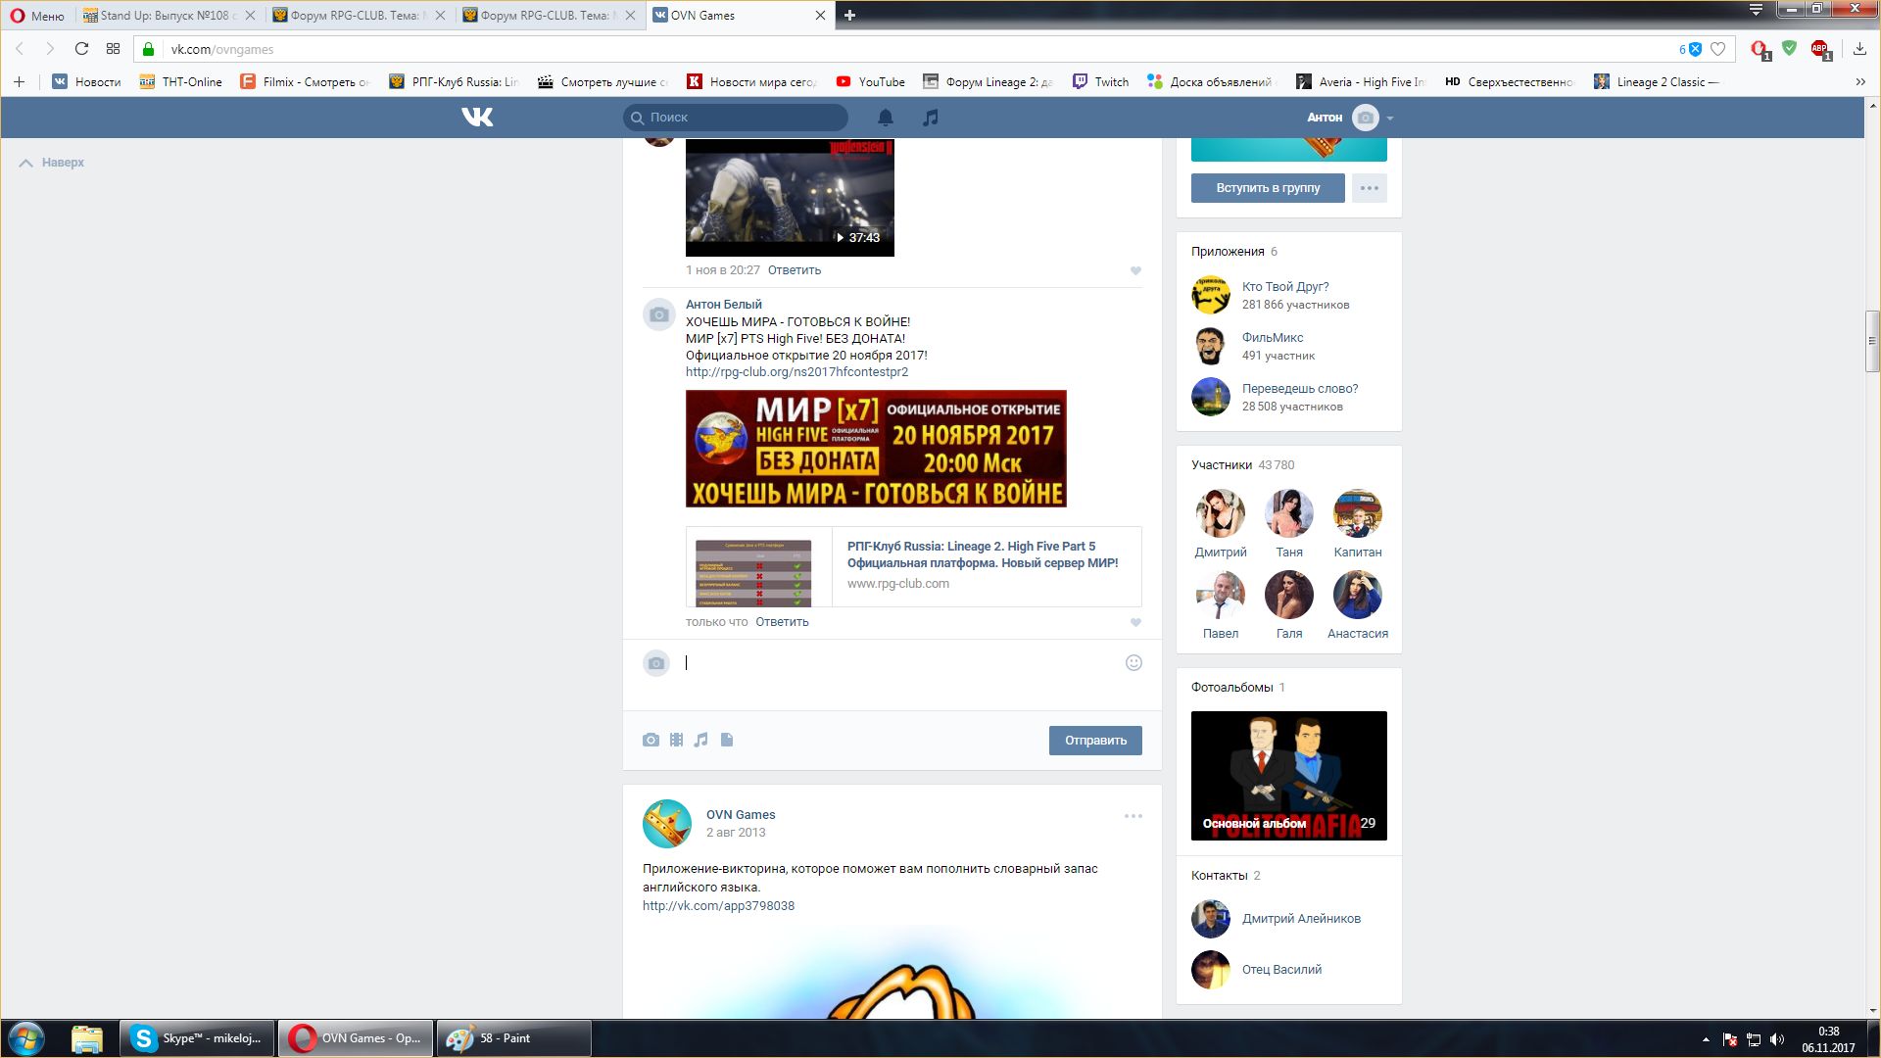This screenshot has height=1058, width=1881.
Task: Attach video to the comment
Action: (x=676, y=740)
